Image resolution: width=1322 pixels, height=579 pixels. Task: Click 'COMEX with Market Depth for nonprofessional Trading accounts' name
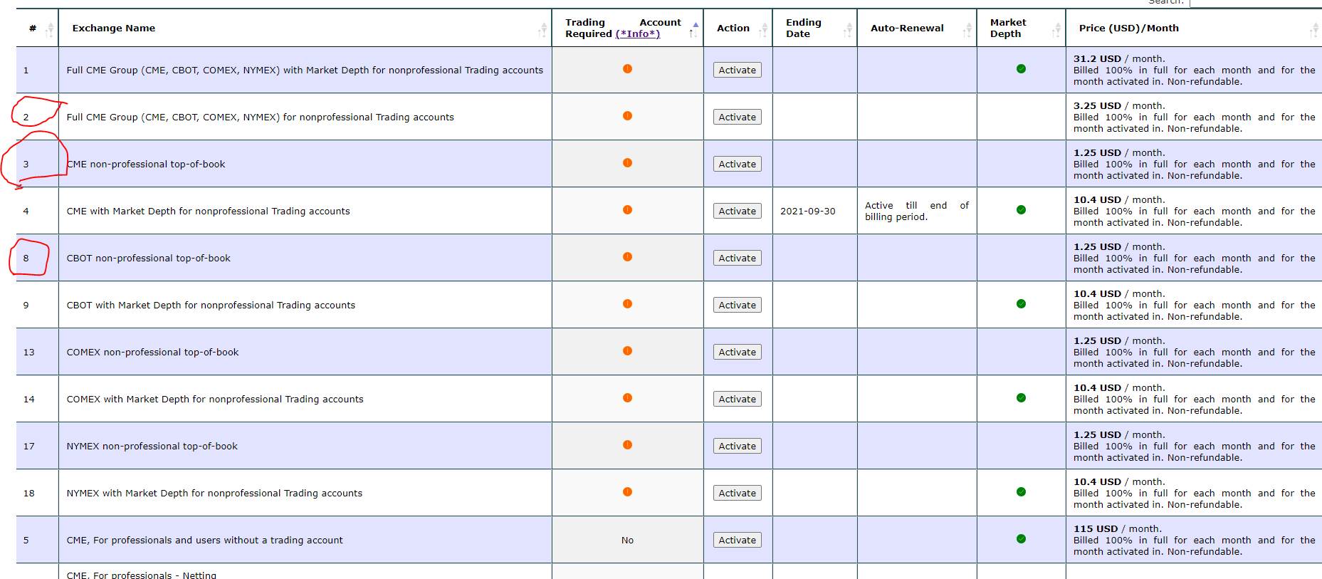[x=215, y=400]
